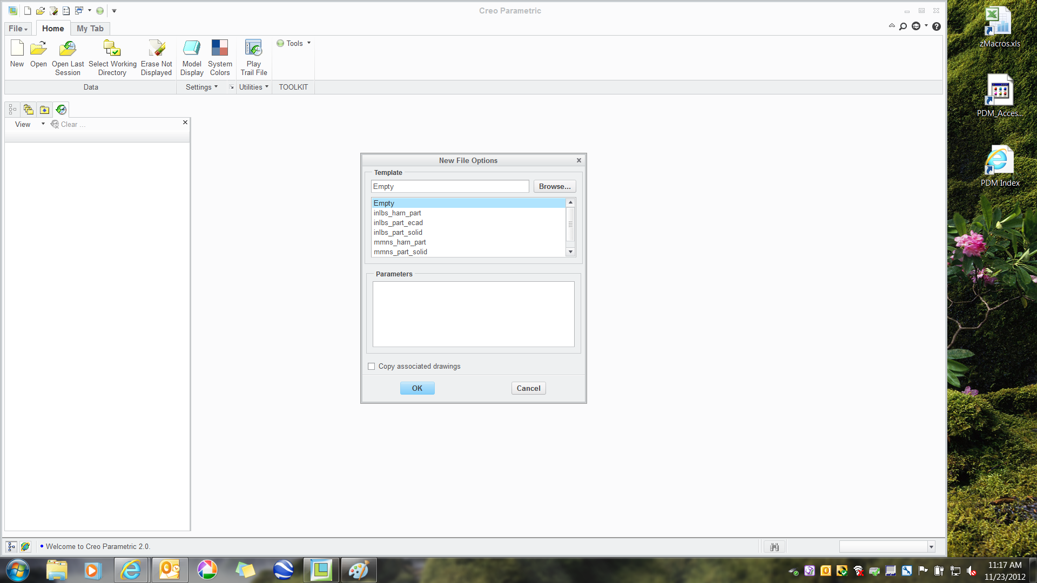
Task: Click Erase Not Displayed icon
Action: pyautogui.click(x=156, y=58)
